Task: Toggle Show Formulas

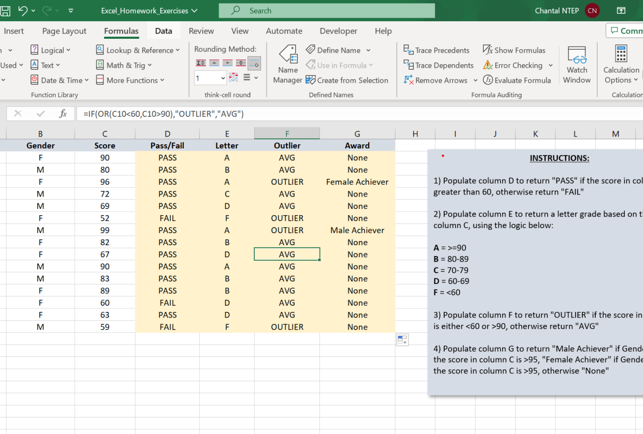Action: pyautogui.click(x=514, y=50)
